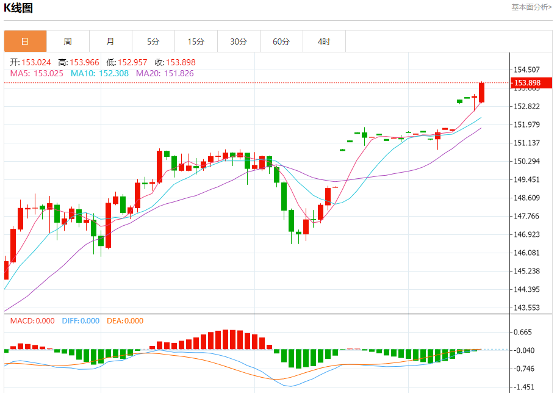
Task: Choose the 4时 timeframe tab
Action: pyautogui.click(x=324, y=41)
